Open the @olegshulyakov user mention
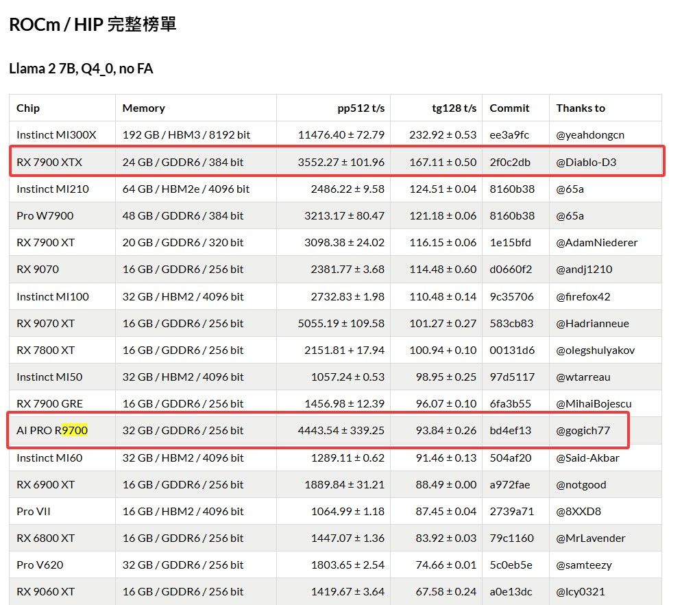The height and width of the screenshot is (605, 682). (x=596, y=351)
